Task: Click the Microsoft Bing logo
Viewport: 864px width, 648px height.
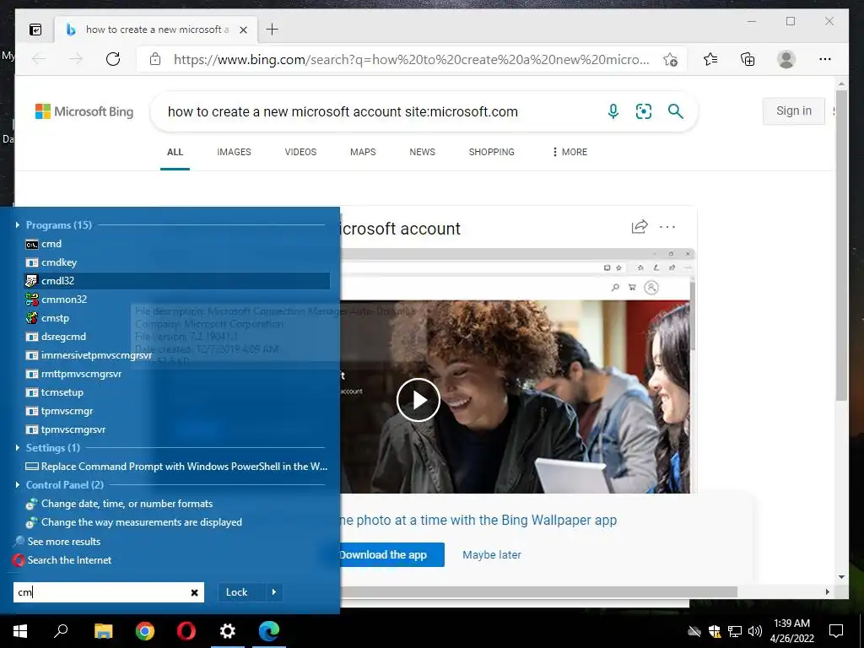Action: click(x=84, y=111)
